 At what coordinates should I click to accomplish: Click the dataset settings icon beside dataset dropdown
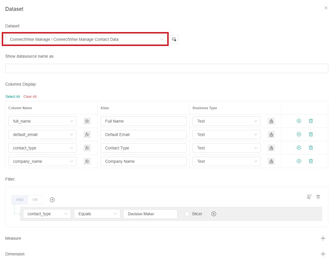[174, 39]
